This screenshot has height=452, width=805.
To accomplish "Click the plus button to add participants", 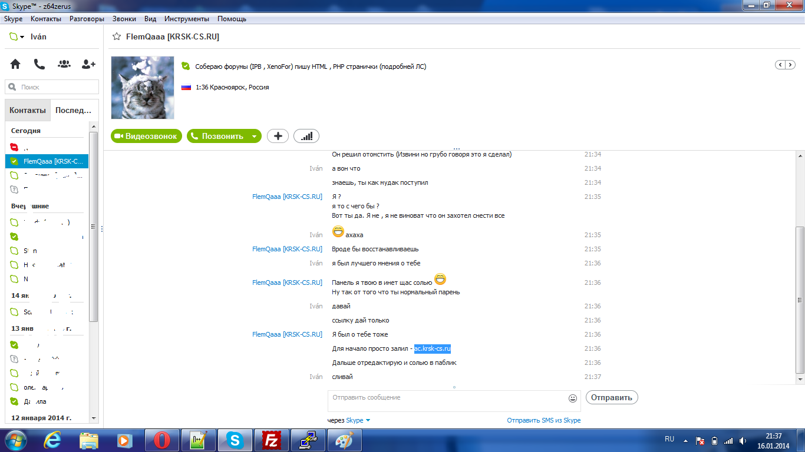I will coord(278,136).
